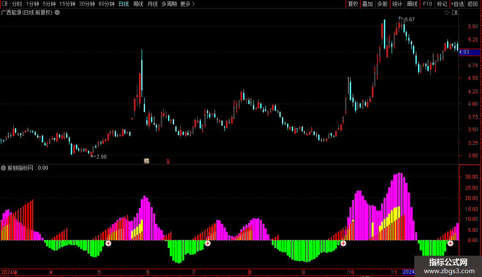Switch to 日线 daily chart
The width and height of the screenshot is (482, 277).
(124, 4)
